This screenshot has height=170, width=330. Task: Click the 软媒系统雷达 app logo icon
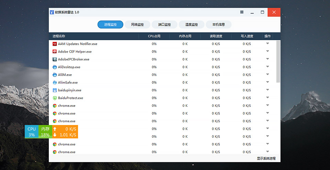coord(52,12)
